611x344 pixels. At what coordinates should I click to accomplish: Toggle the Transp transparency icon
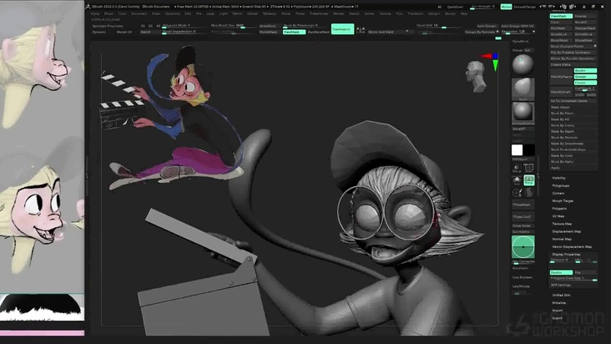click(x=517, y=169)
